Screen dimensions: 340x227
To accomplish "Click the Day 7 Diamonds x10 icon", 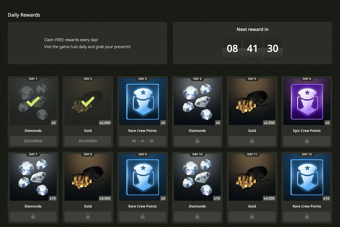I will tap(33, 177).
